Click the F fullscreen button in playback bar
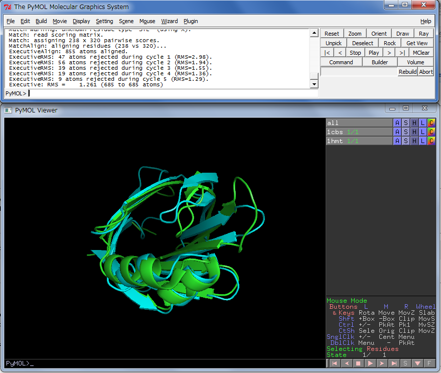 [429, 363]
